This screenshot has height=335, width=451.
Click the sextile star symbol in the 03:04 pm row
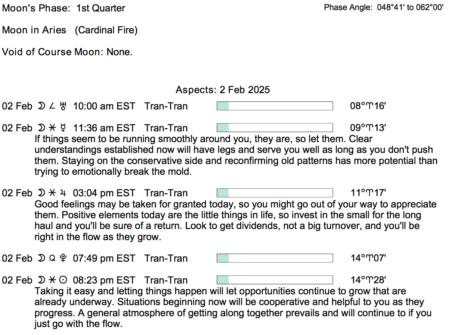[x=52, y=193]
